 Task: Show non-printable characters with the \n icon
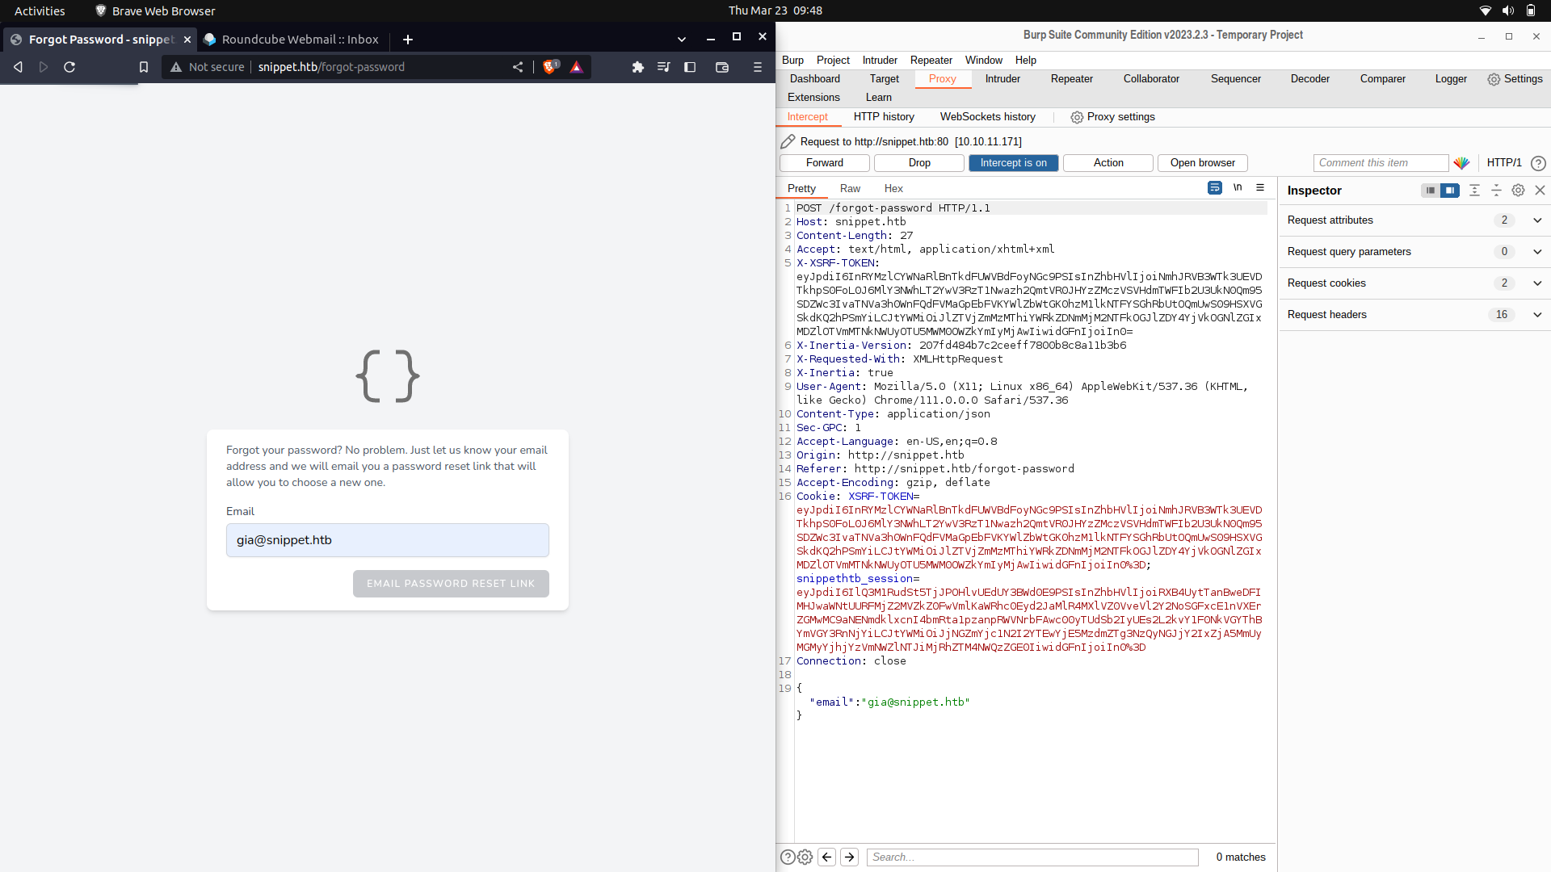click(1237, 187)
